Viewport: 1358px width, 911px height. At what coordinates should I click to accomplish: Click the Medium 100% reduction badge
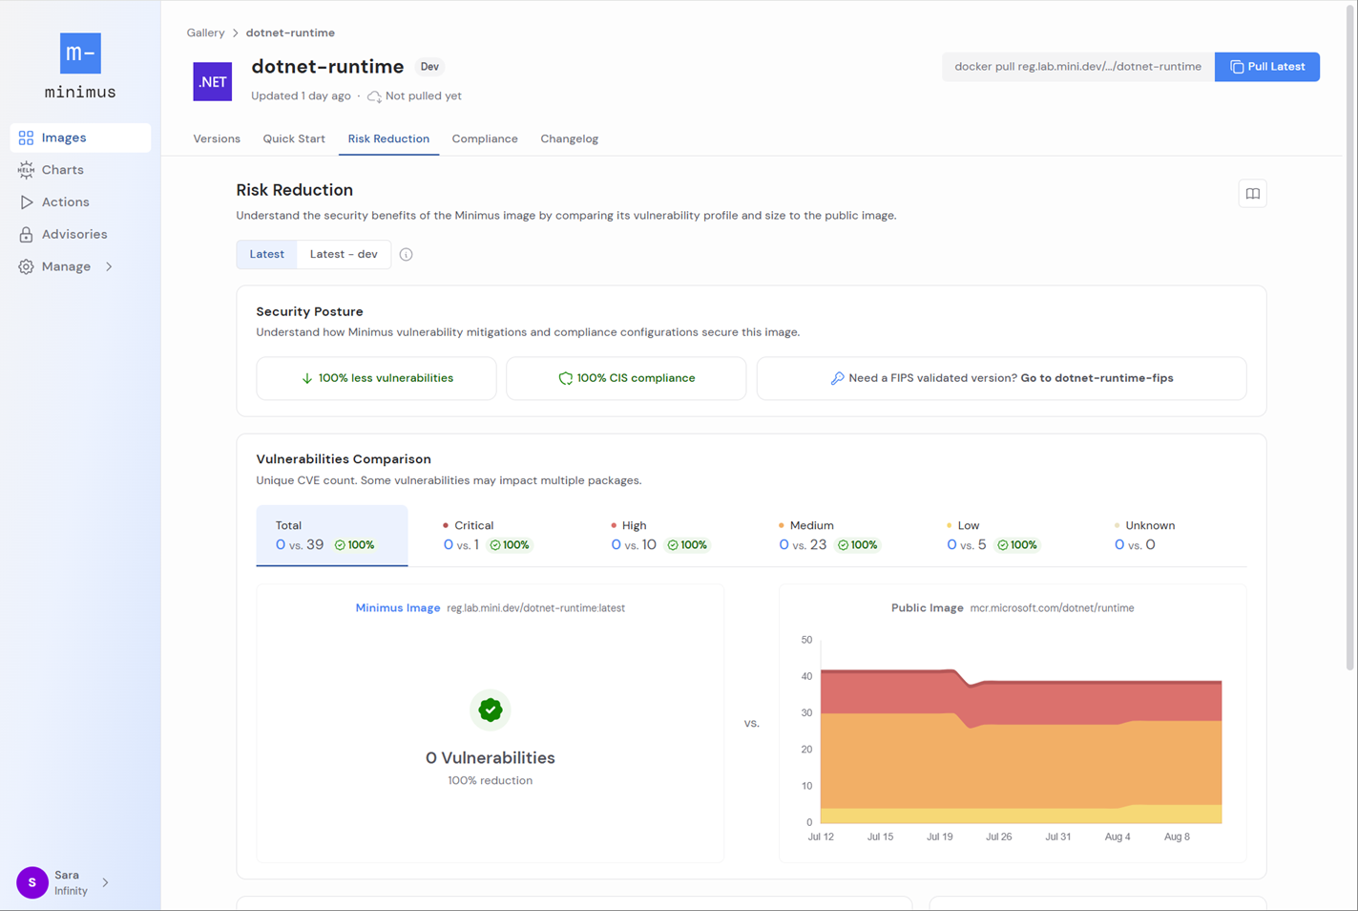pos(857,545)
